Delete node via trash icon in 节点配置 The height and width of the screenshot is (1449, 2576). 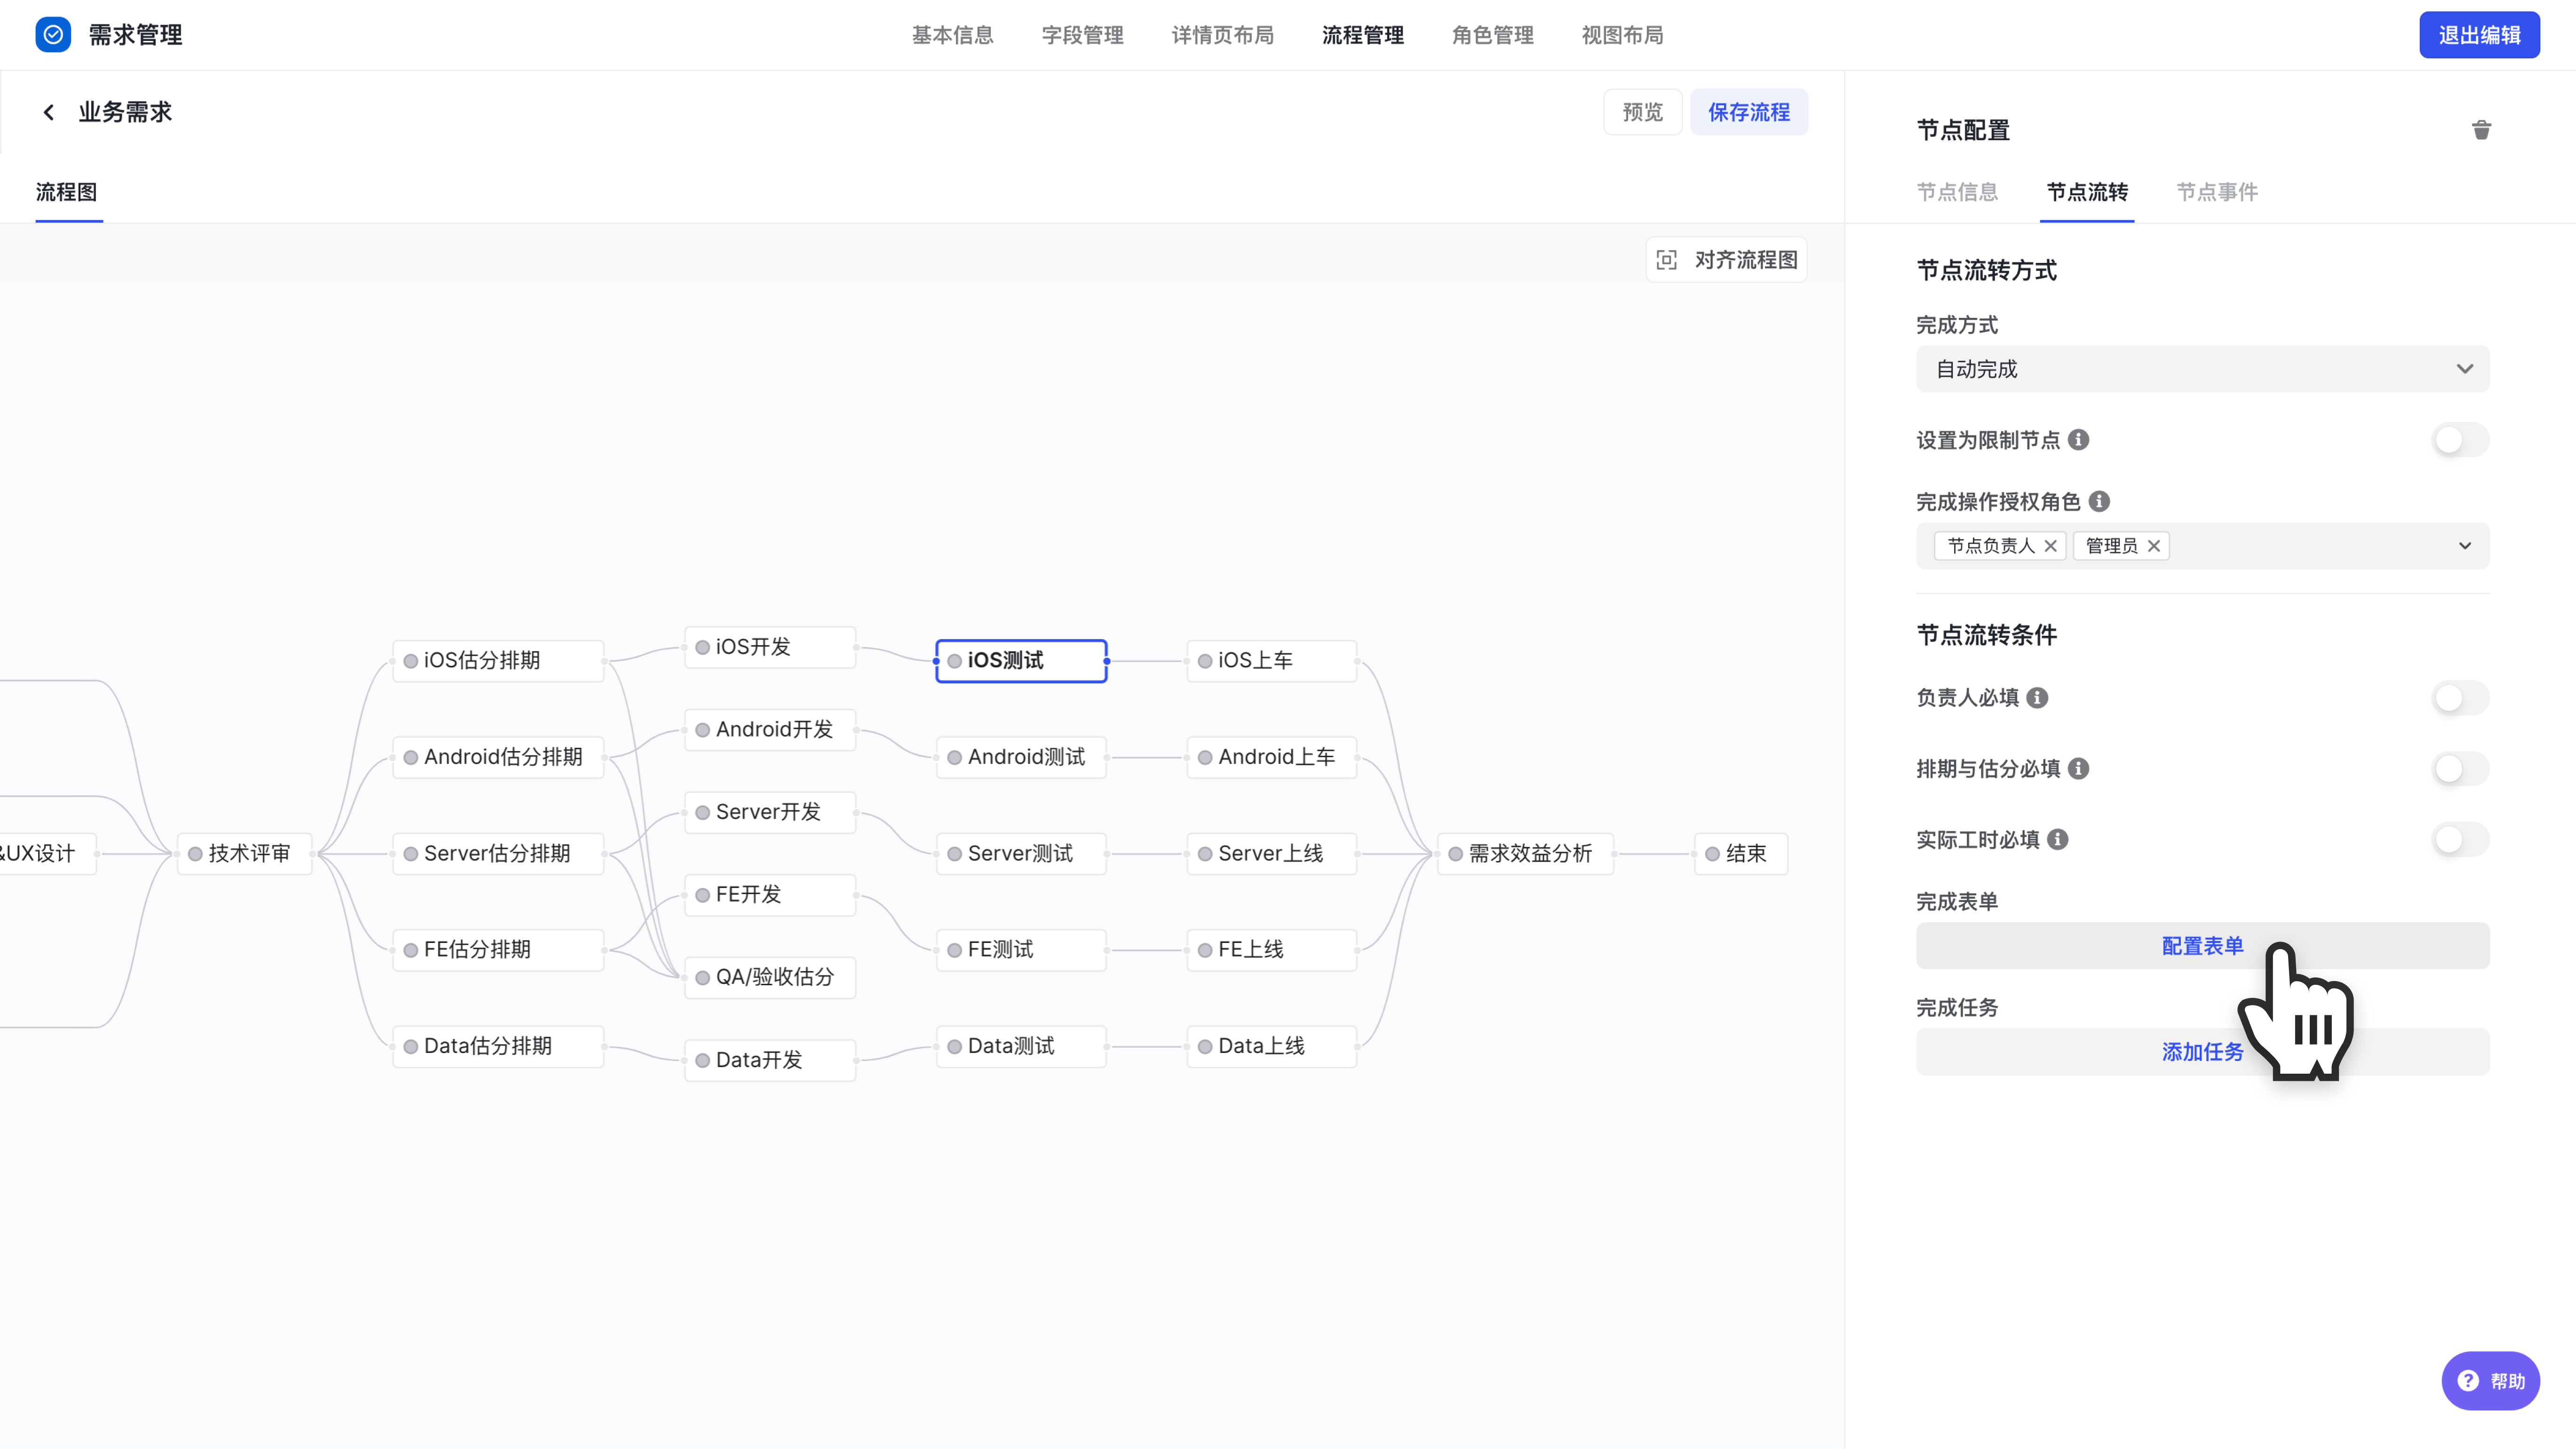coord(2481,130)
